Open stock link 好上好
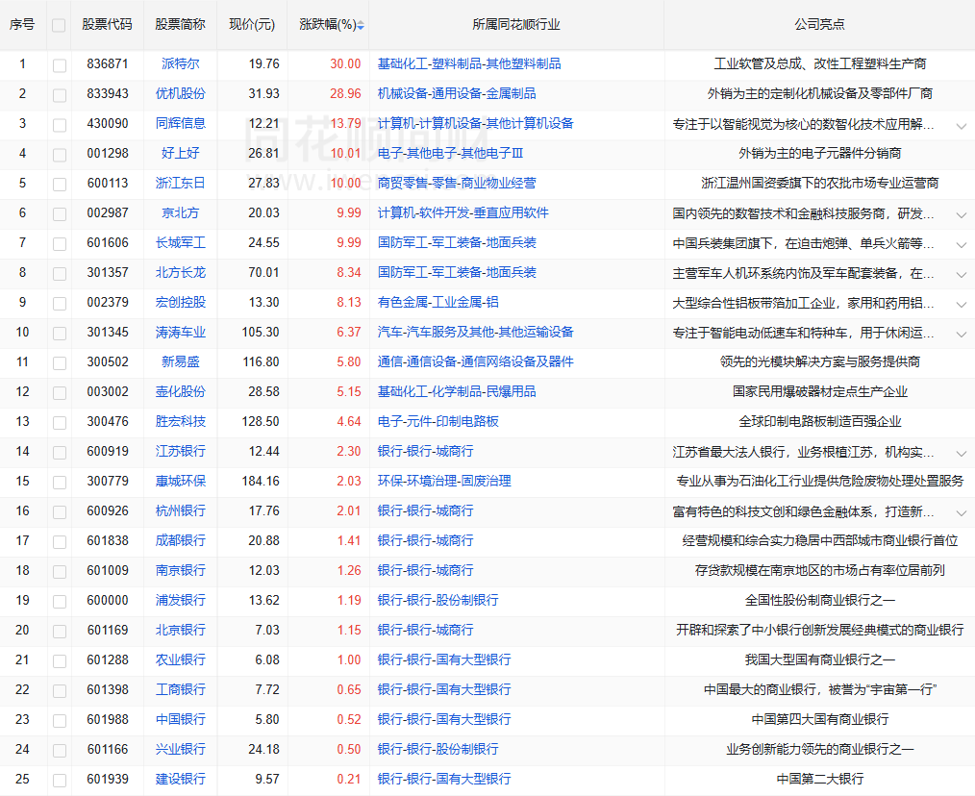 (x=181, y=153)
